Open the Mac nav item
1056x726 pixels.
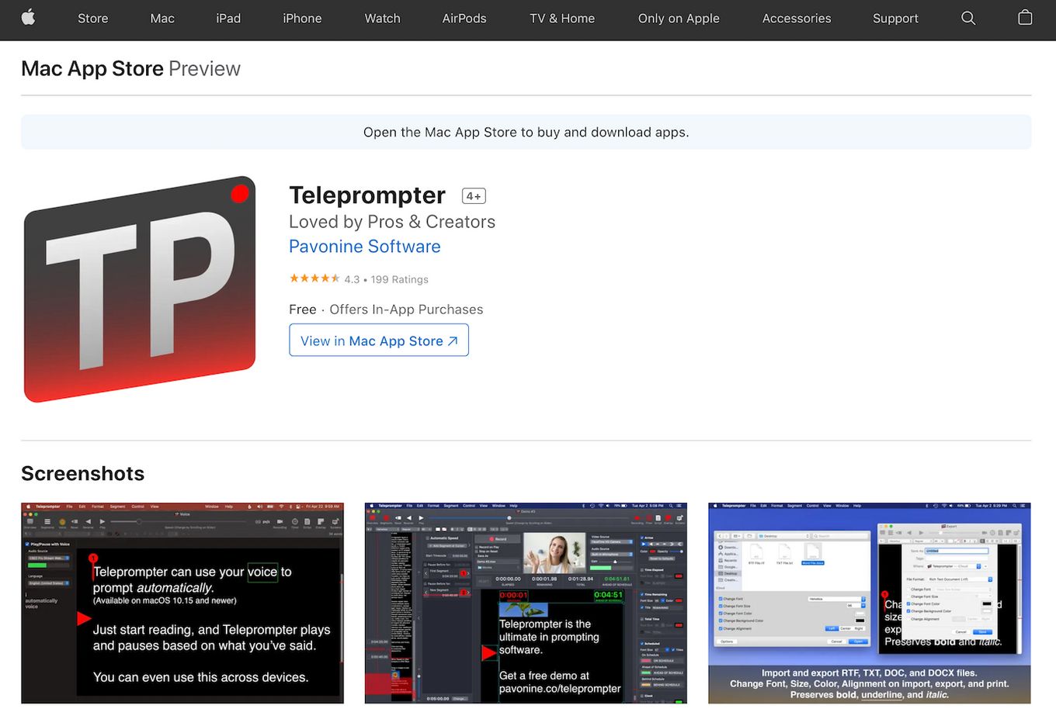[162, 19]
